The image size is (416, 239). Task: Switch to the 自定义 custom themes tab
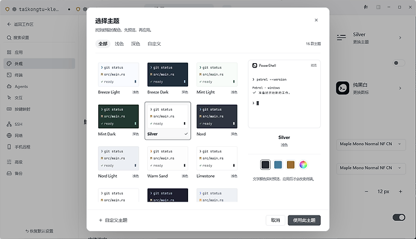pyautogui.click(x=154, y=44)
